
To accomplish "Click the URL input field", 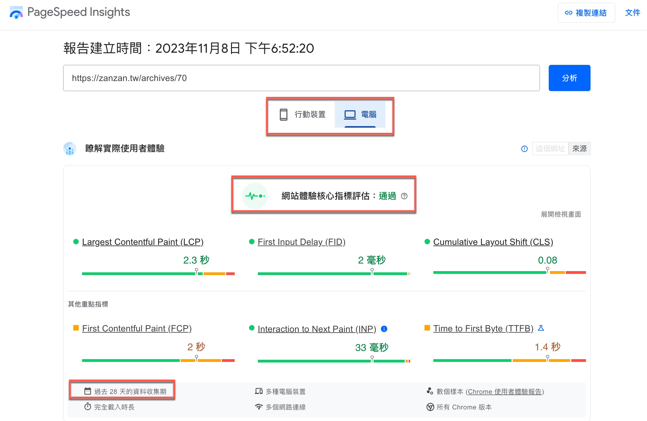I will [301, 78].
